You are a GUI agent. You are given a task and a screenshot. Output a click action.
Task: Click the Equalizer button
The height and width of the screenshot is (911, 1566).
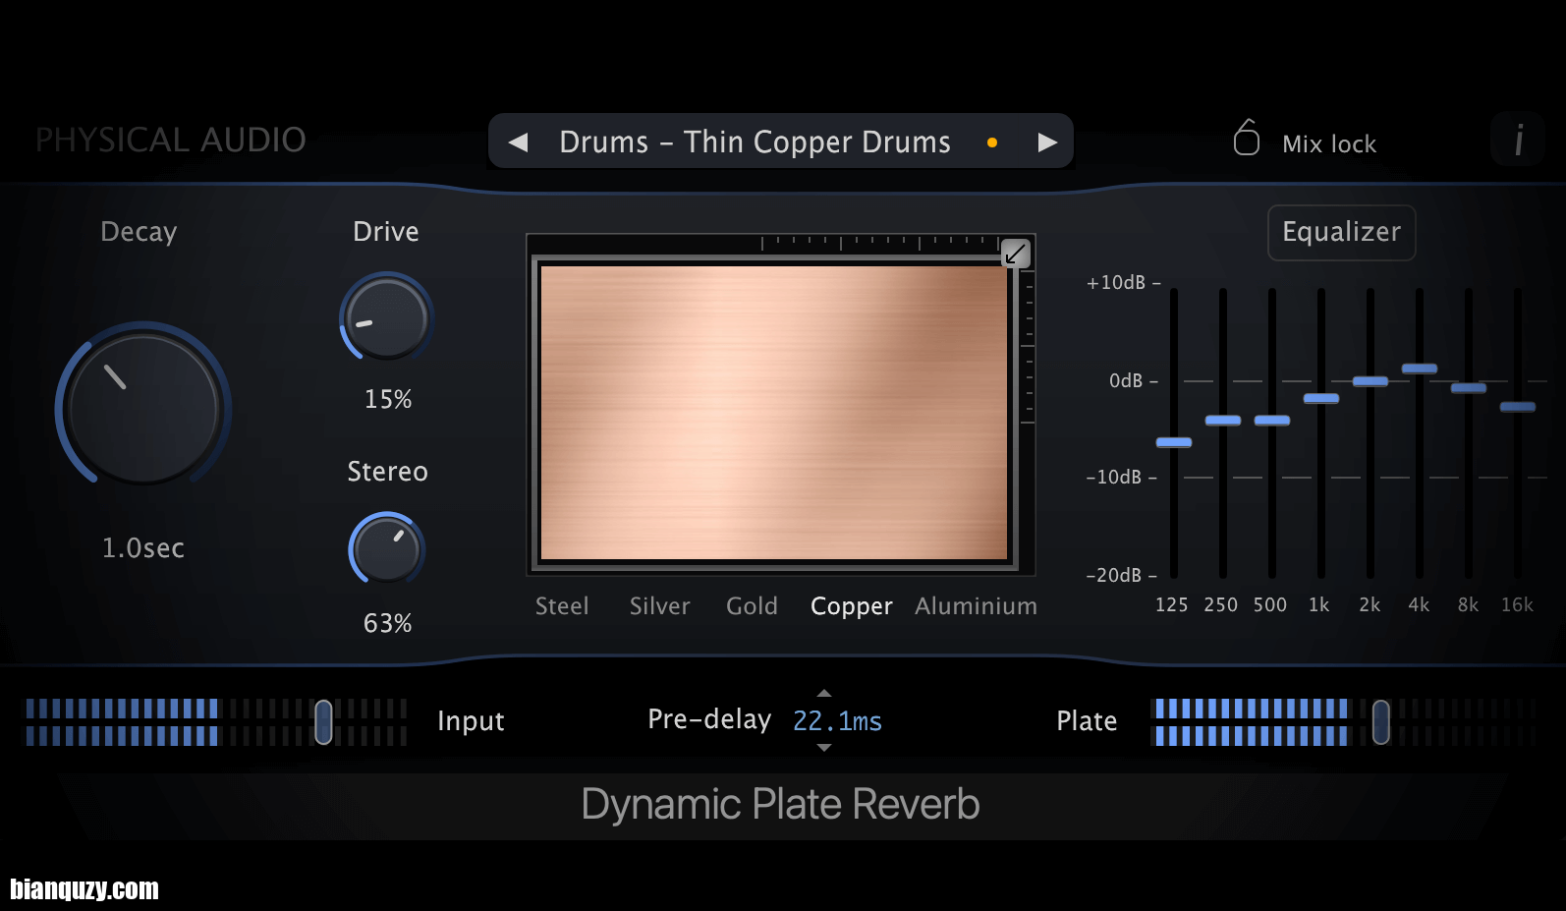1341,233
